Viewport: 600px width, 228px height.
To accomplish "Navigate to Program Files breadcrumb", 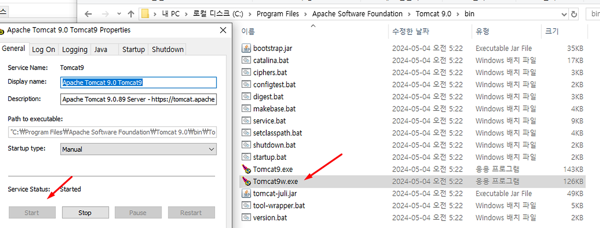I will [x=277, y=14].
